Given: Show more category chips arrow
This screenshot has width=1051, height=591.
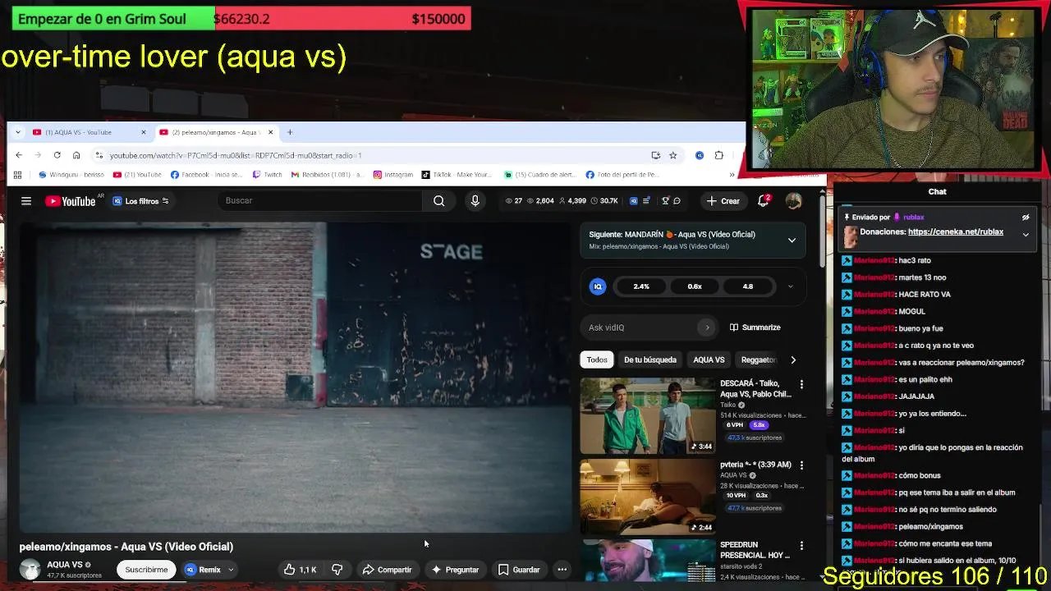Looking at the screenshot, I should pyautogui.click(x=792, y=360).
